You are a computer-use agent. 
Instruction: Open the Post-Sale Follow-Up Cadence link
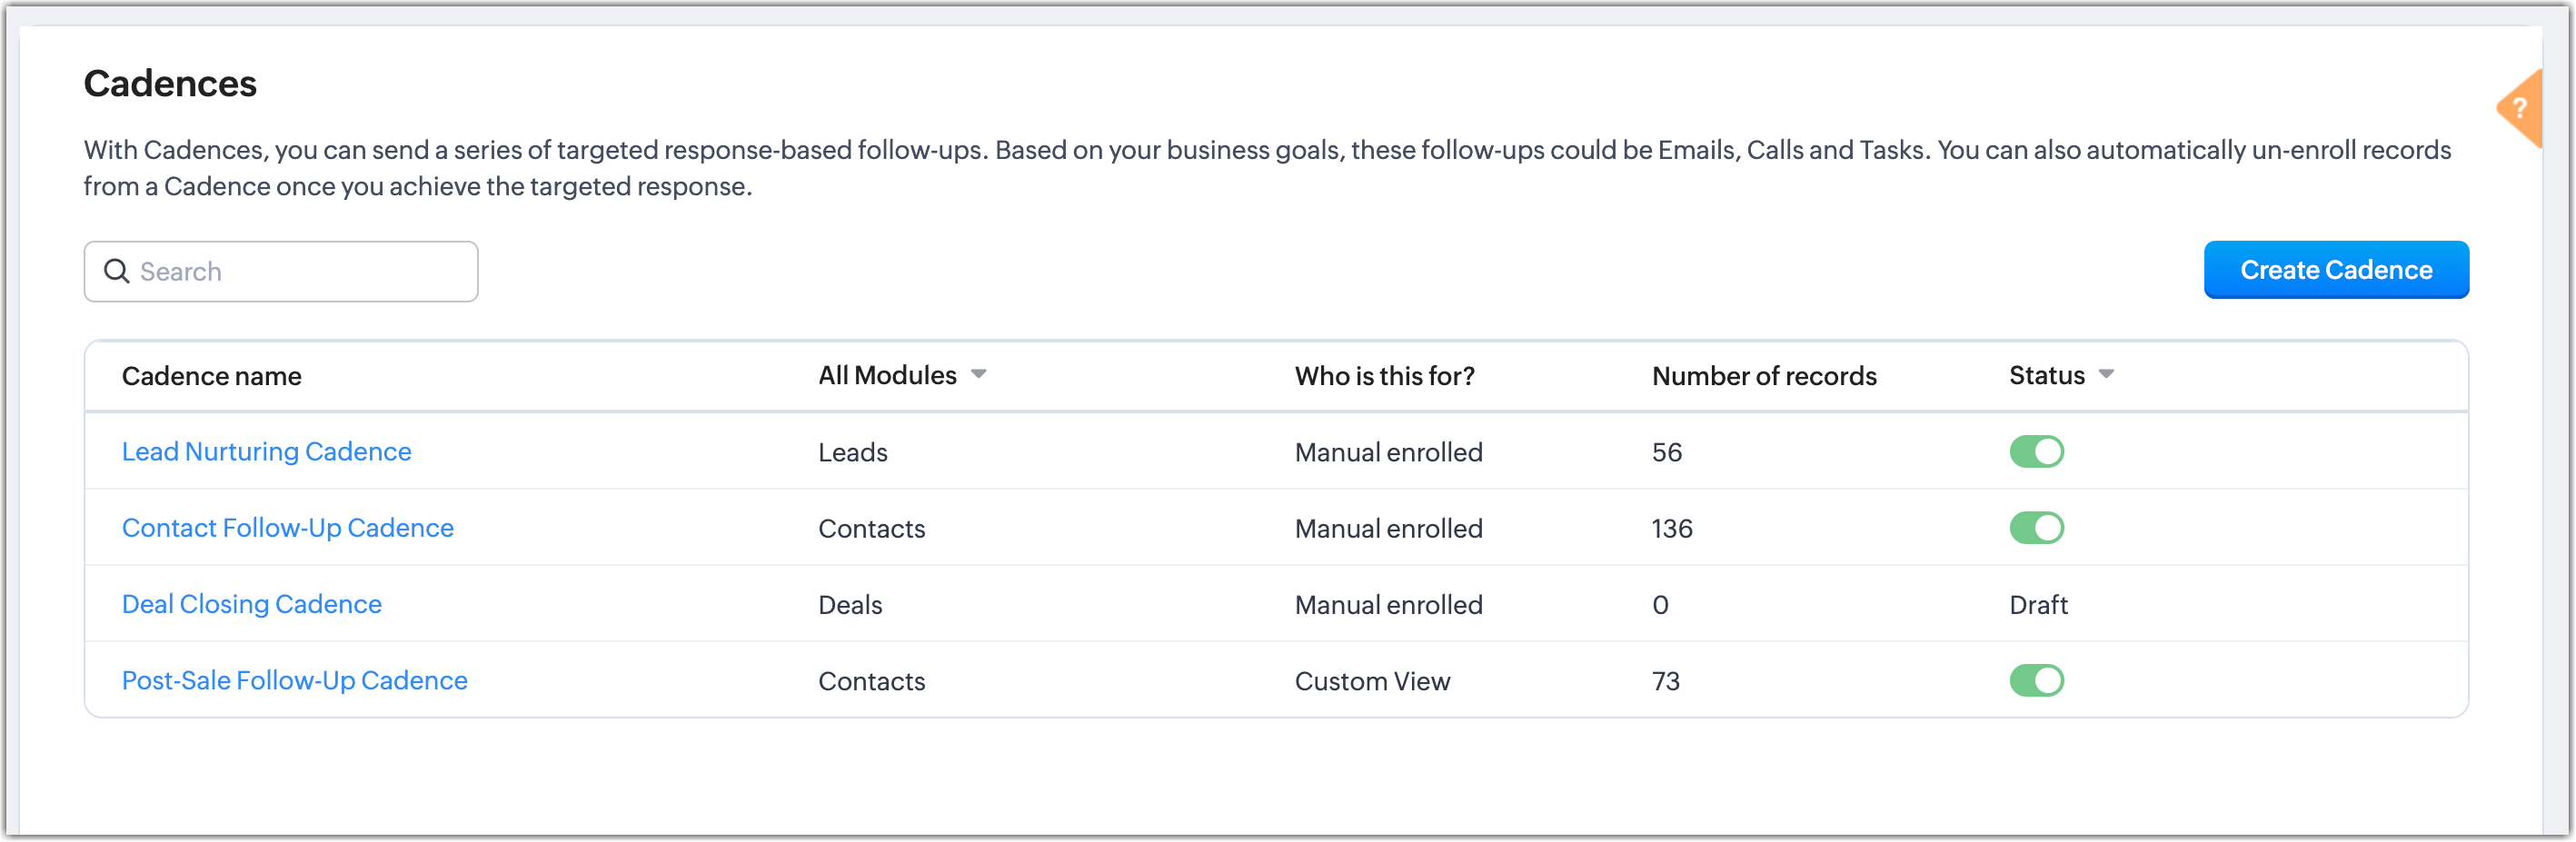[295, 681]
